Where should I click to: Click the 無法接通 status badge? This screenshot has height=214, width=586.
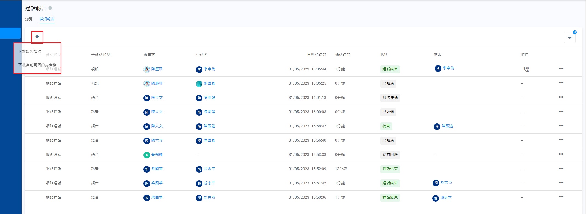click(x=390, y=98)
